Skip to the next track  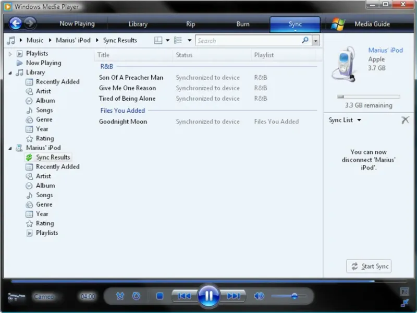pyautogui.click(x=233, y=296)
